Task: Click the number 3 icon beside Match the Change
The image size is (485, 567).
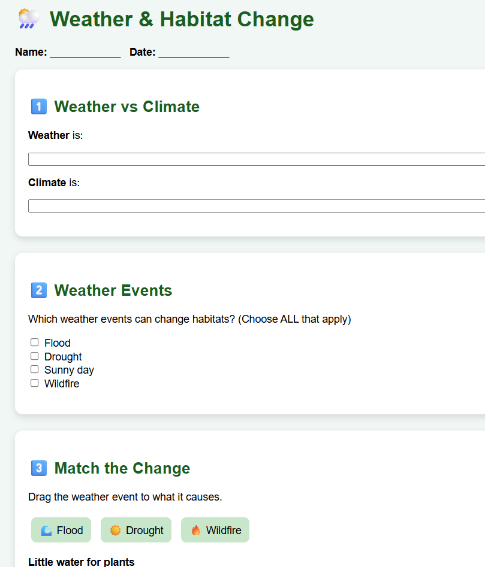Action: tap(38, 468)
